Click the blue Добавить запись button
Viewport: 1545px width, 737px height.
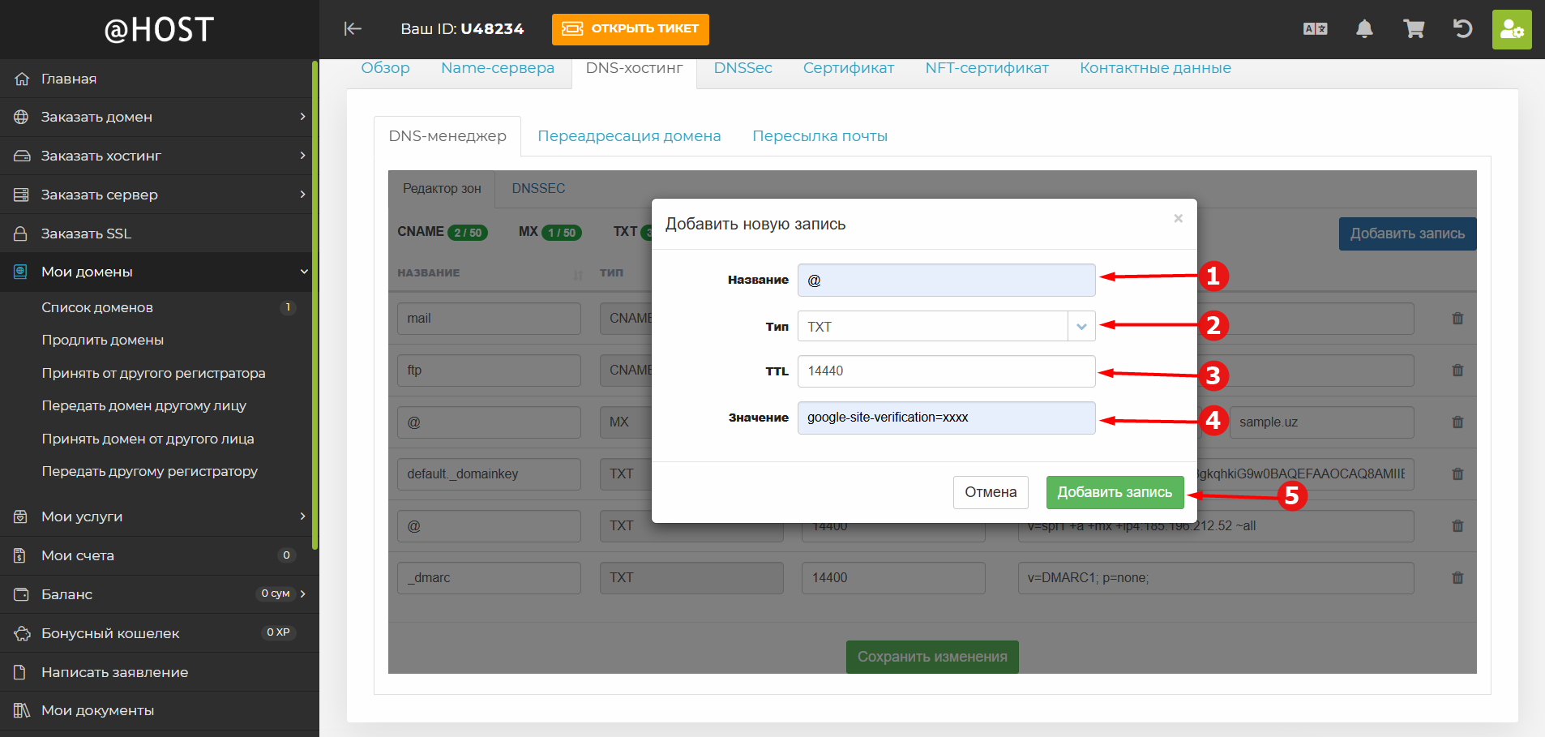tap(1407, 234)
